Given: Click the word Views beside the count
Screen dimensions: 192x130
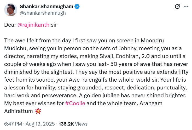Looking at the screenshot, I should 81,124.
